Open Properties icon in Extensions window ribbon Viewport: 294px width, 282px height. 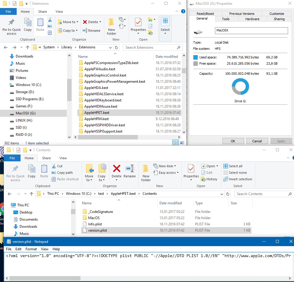click(138, 23)
